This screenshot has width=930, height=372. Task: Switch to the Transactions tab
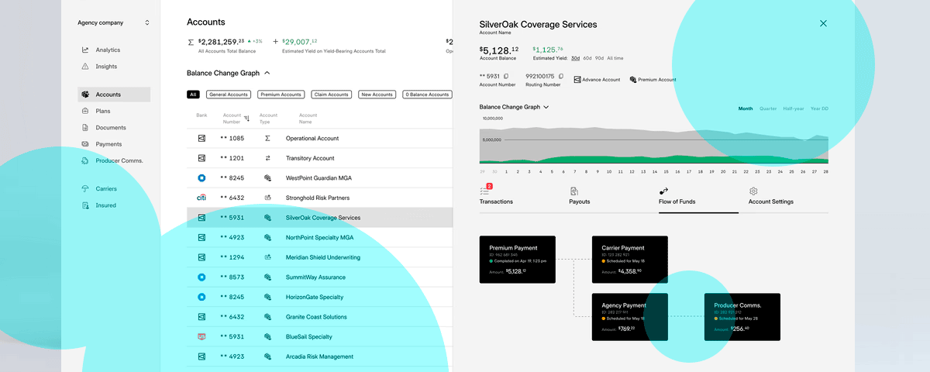(x=496, y=196)
